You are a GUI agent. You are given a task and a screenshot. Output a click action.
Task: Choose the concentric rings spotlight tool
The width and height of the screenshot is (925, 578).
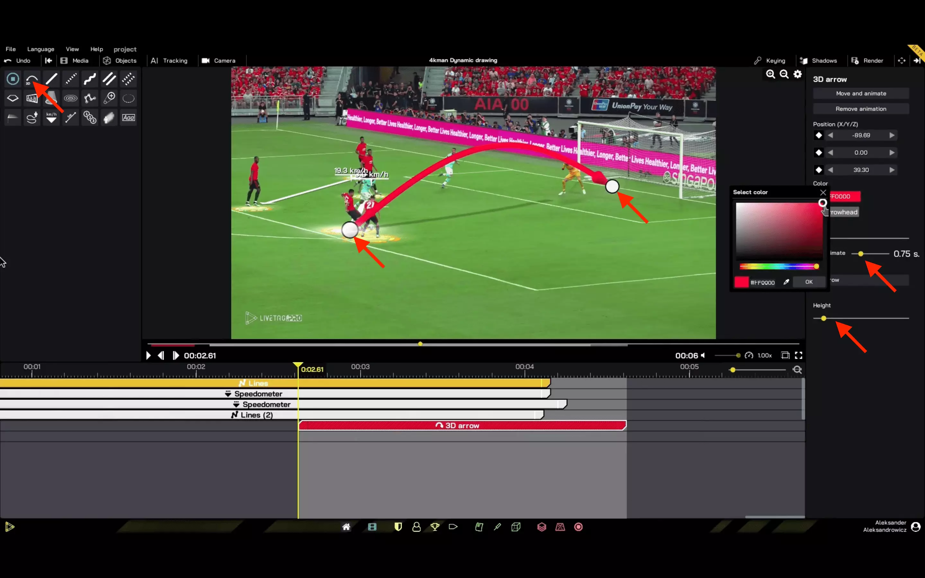click(x=70, y=99)
